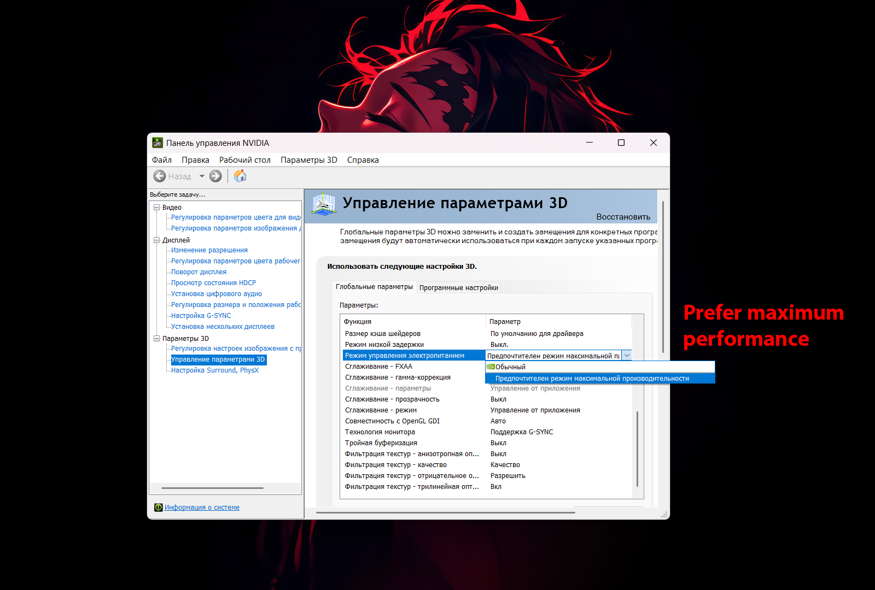Select Сглаживание - прозрачность row

pos(487,399)
